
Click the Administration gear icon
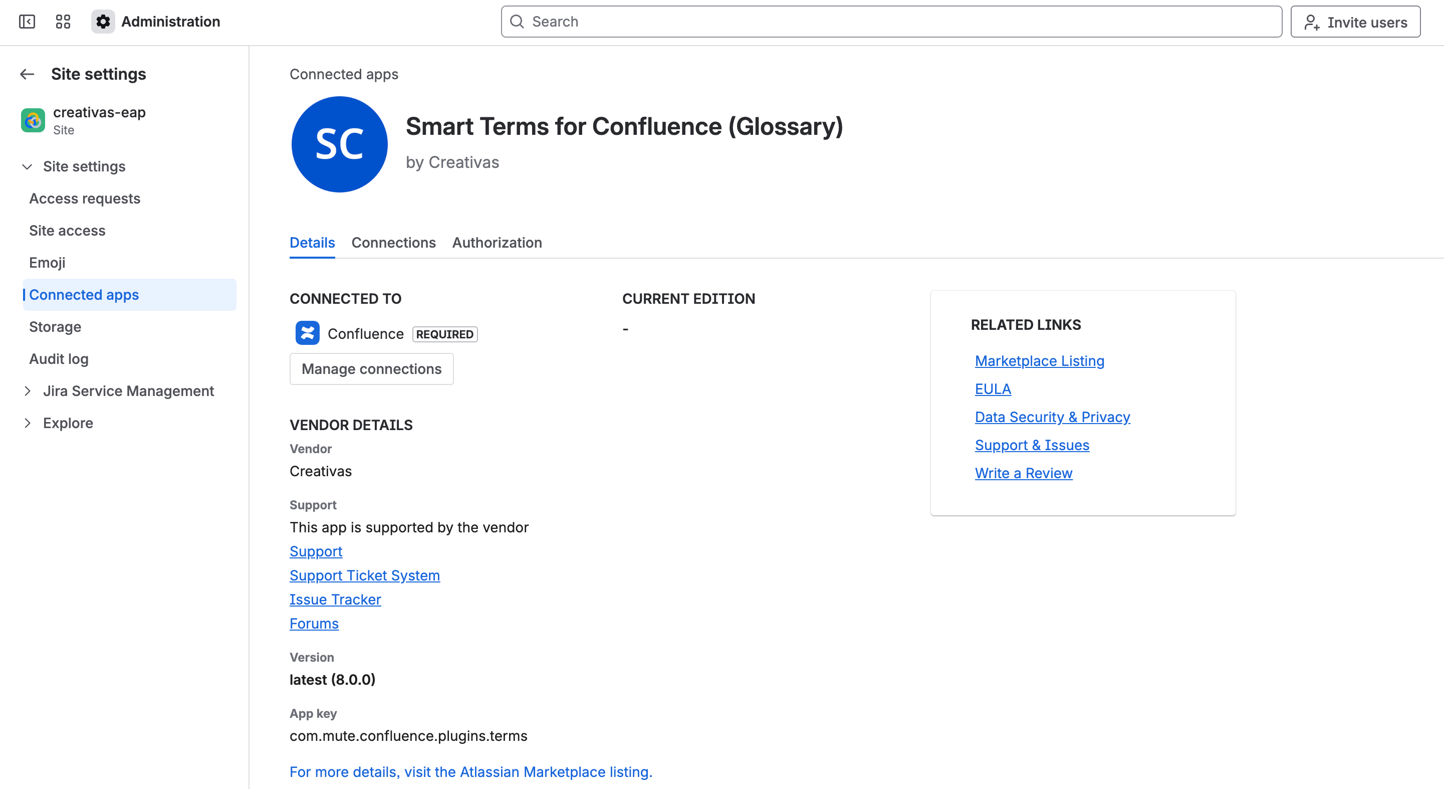tap(103, 22)
